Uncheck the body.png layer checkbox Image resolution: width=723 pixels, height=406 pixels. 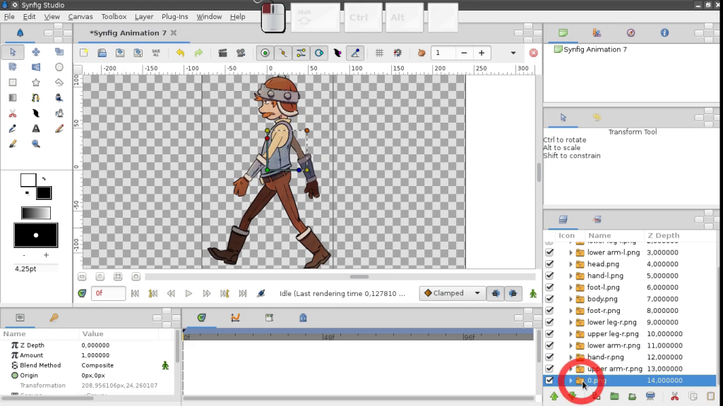pyautogui.click(x=549, y=298)
